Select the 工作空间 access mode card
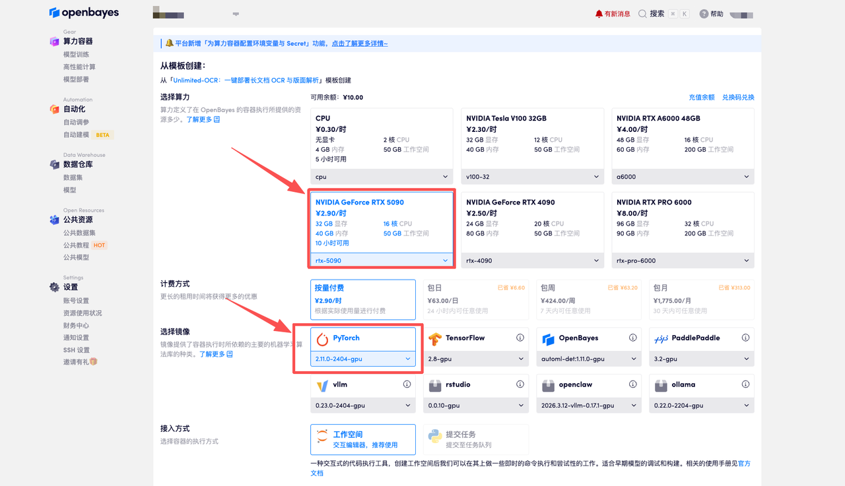The height and width of the screenshot is (486, 845). 363,439
